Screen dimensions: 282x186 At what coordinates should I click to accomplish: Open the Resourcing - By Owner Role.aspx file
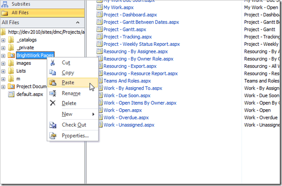tap(138, 59)
